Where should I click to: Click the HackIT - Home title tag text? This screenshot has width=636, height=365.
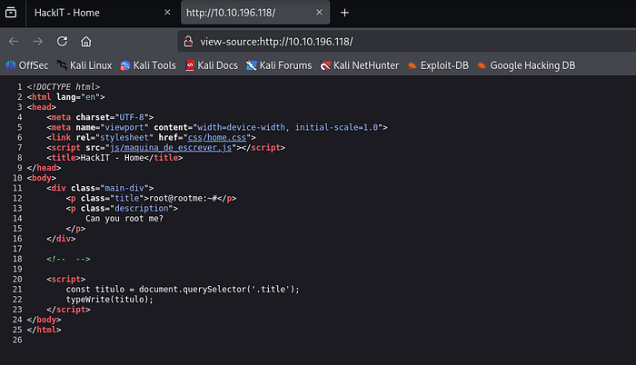coord(114,158)
